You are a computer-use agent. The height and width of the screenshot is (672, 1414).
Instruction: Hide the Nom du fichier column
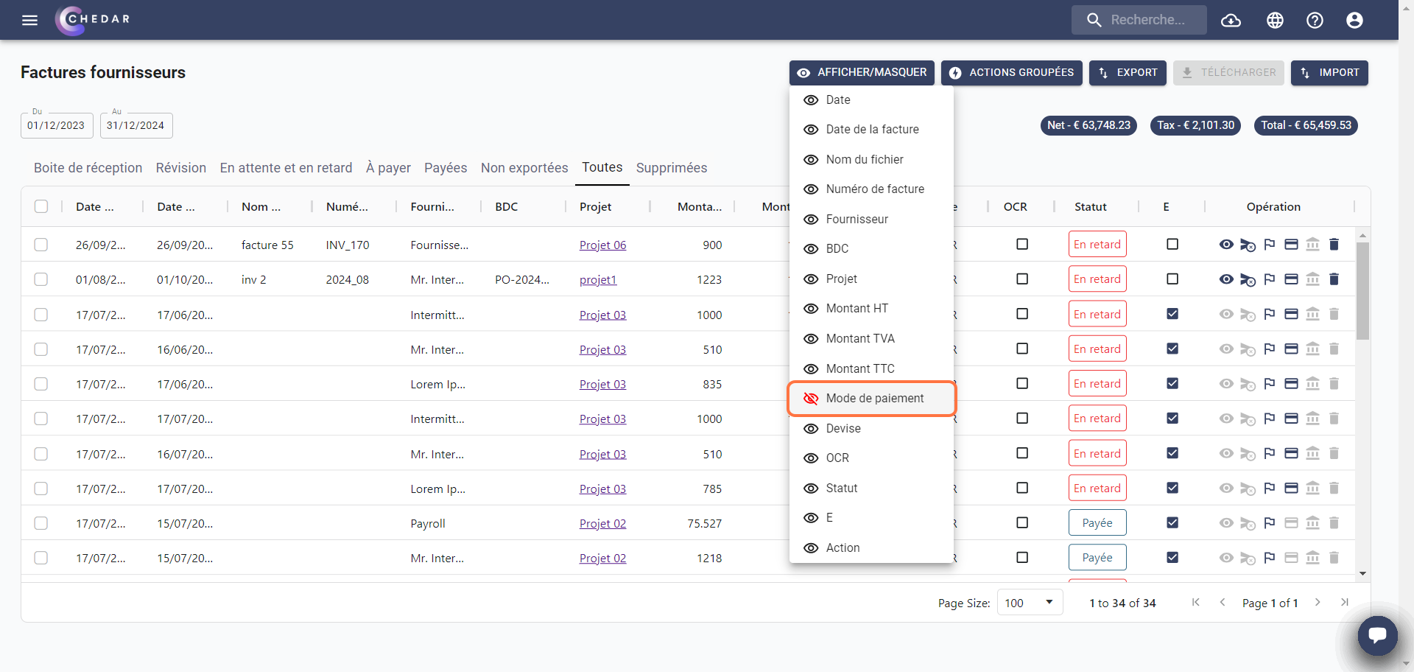(872, 160)
